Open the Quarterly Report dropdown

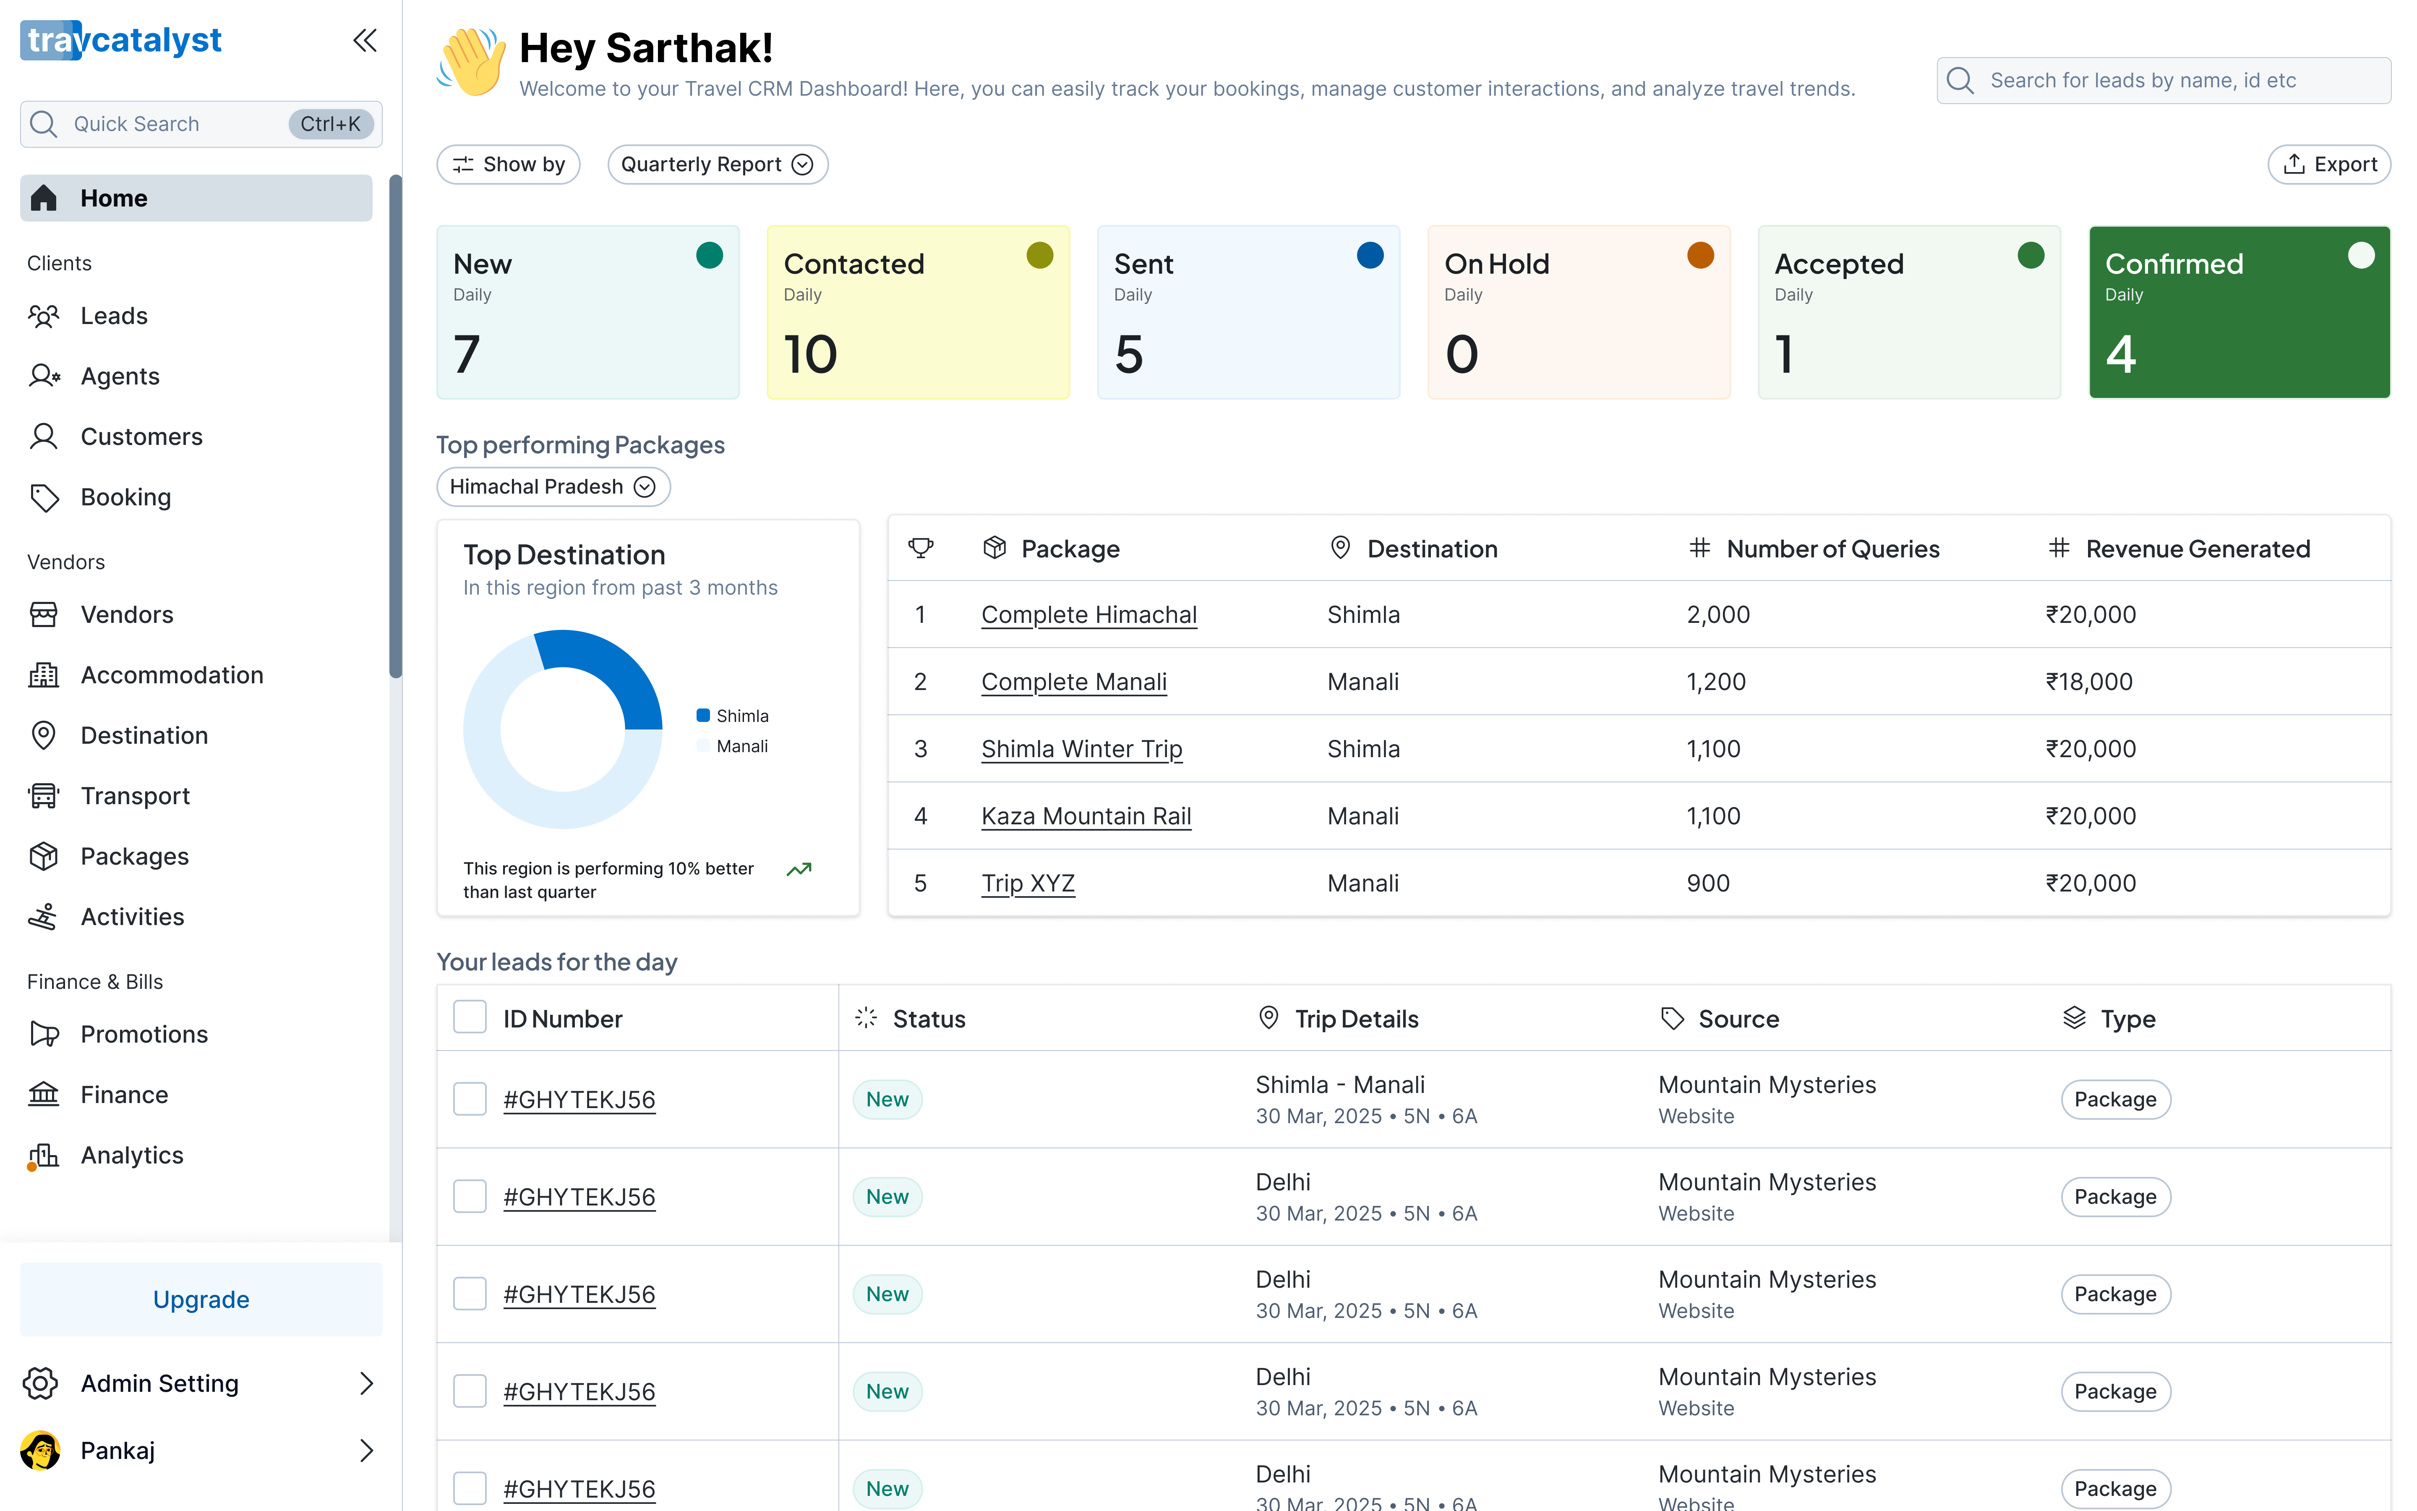(717, 164)
